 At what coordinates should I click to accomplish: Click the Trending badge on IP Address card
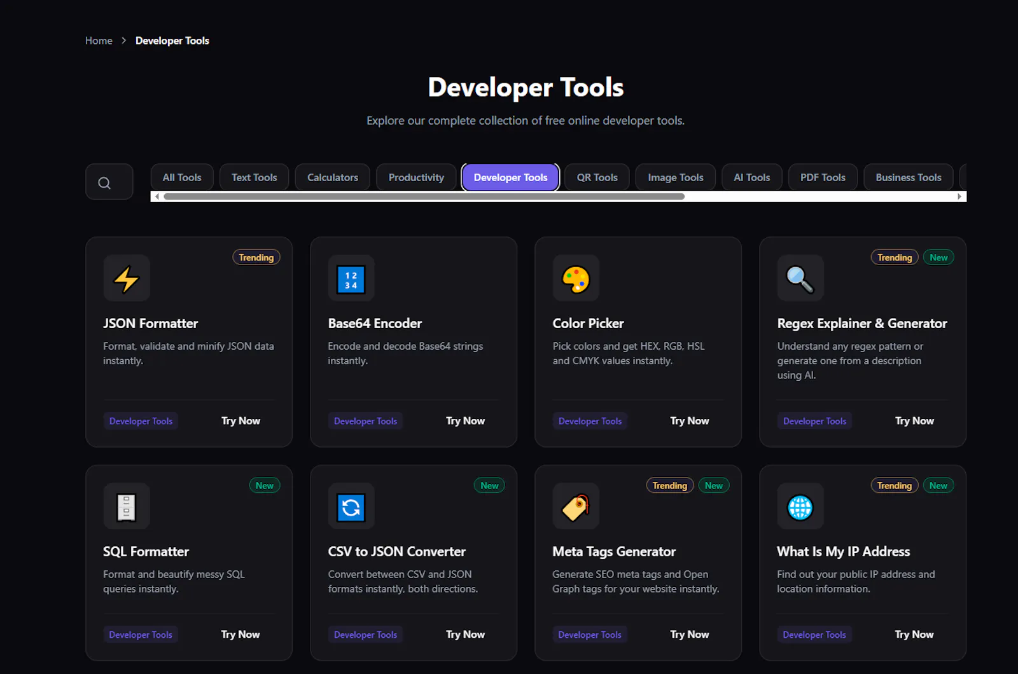pyautogui.click(x=895, y=486)
